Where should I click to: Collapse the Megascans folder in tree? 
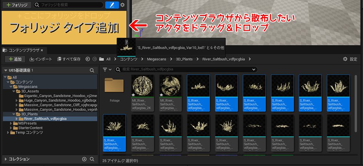pyautogui.click(x=11, y=87)
